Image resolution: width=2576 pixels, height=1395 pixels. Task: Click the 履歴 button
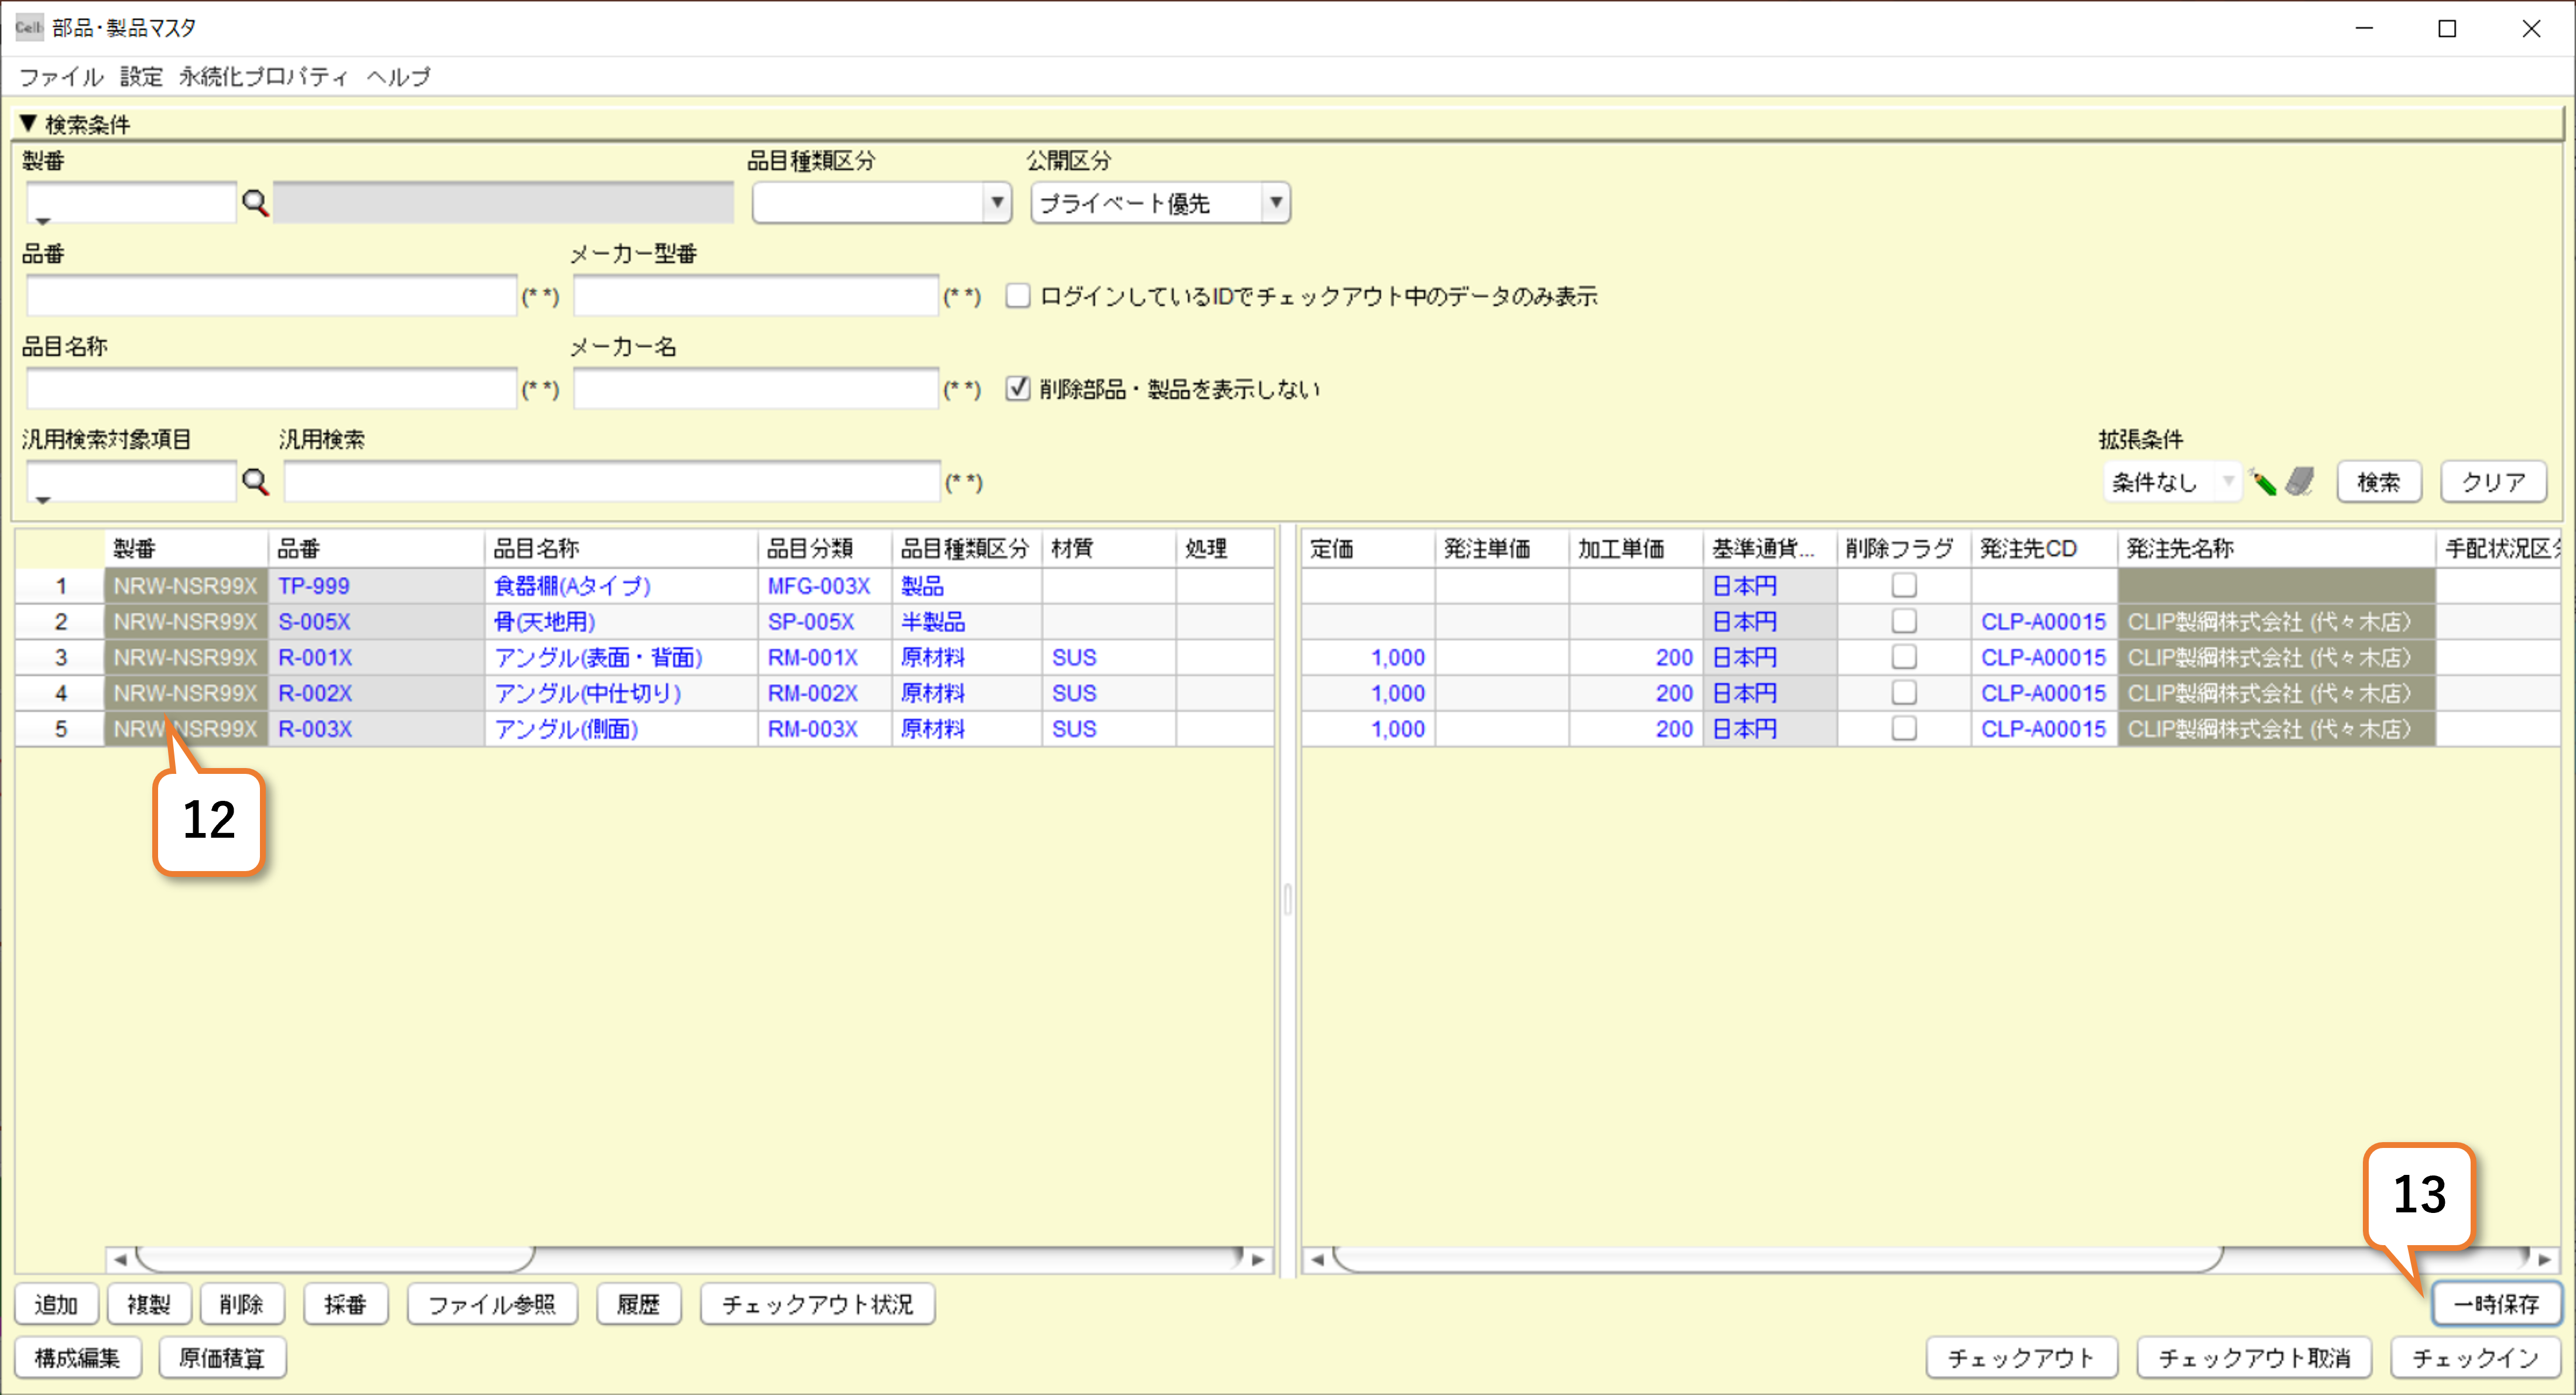point(638,1304)
